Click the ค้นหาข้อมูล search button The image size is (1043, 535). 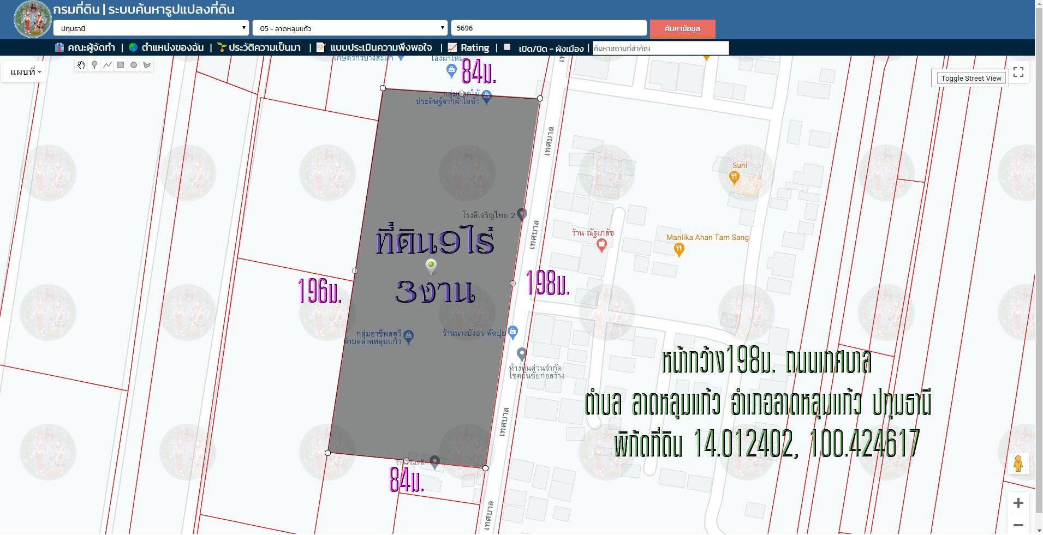pyautogui.click(x=682, y=28)
